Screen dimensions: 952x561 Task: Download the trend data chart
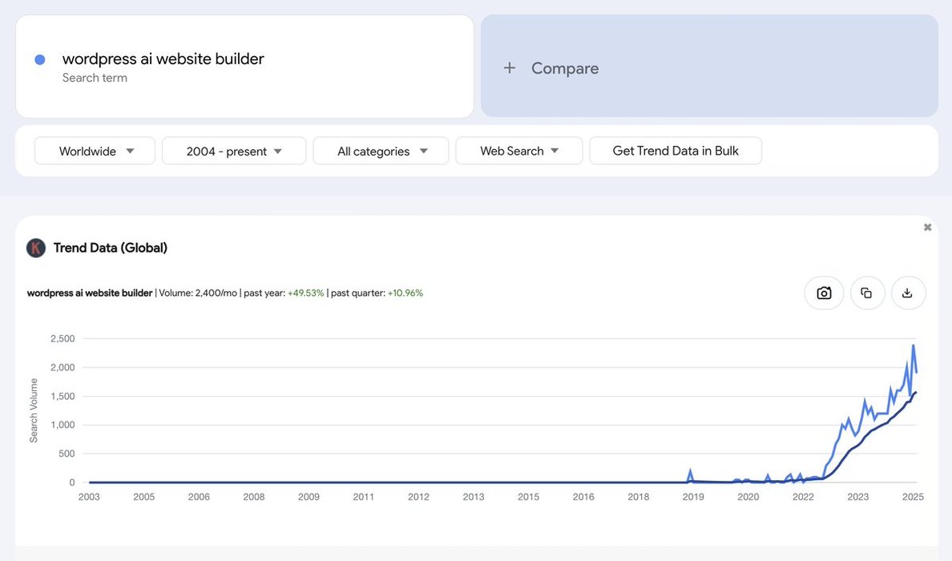pos(907,293)
